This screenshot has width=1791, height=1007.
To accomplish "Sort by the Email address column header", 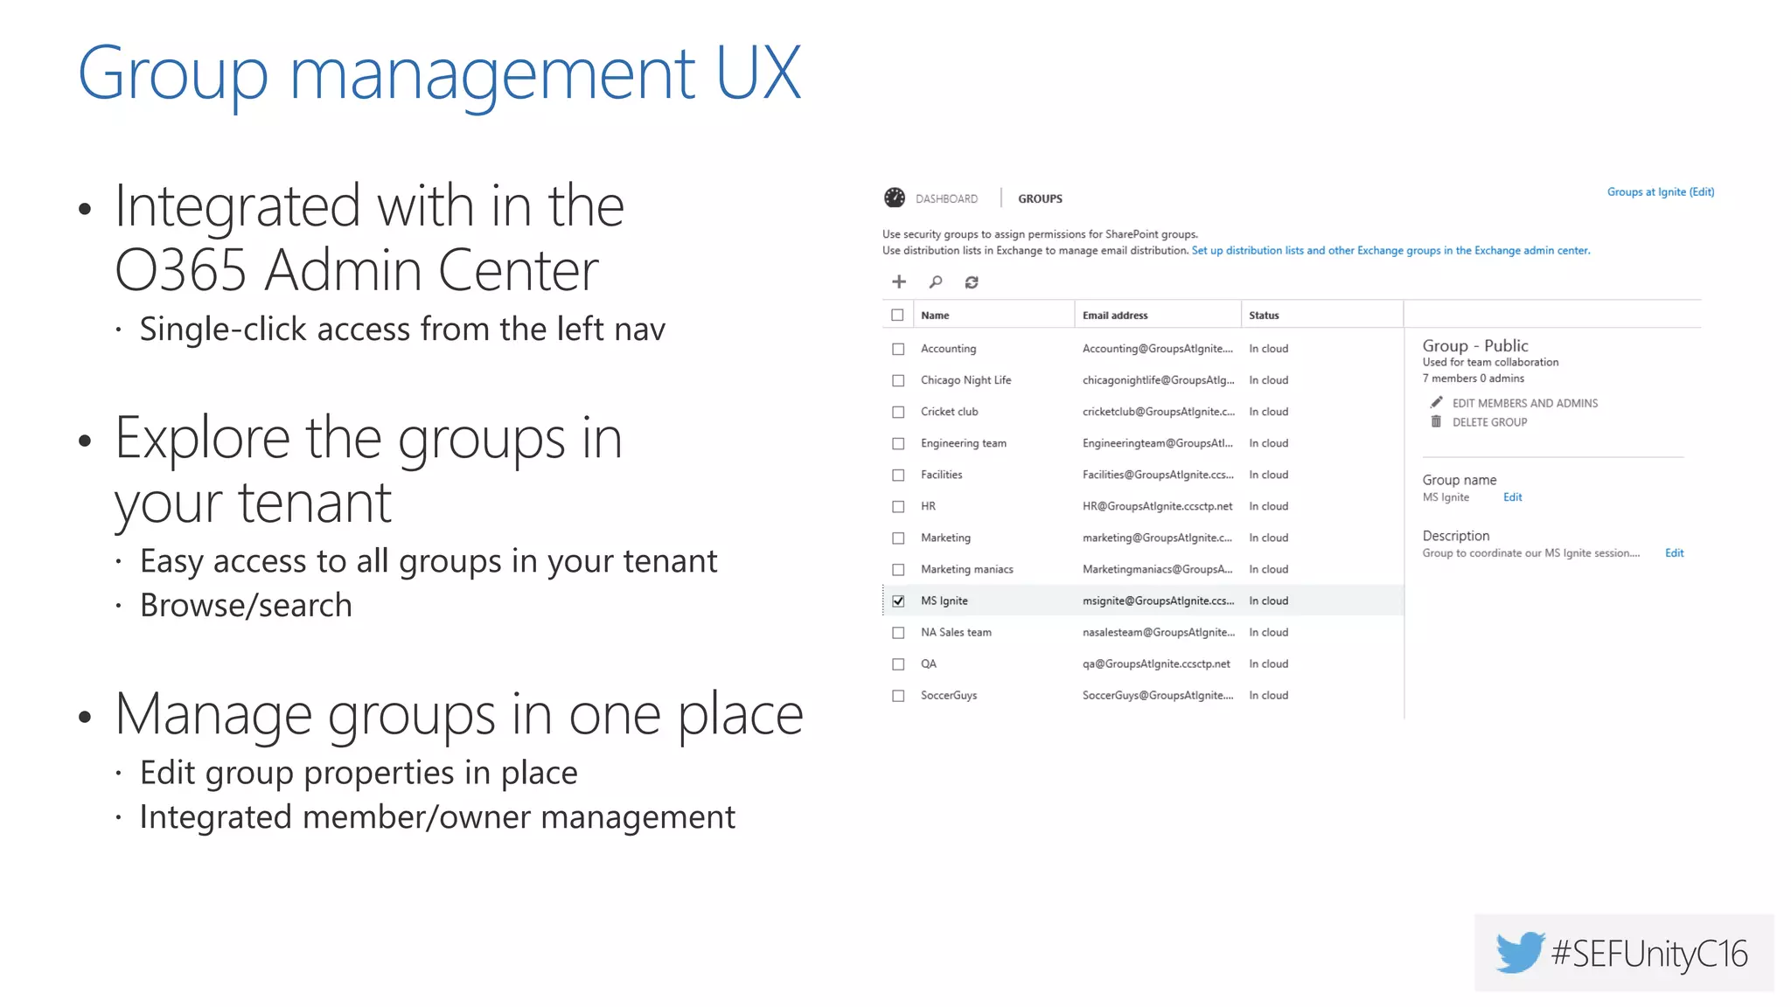I will pos(1115,315).
